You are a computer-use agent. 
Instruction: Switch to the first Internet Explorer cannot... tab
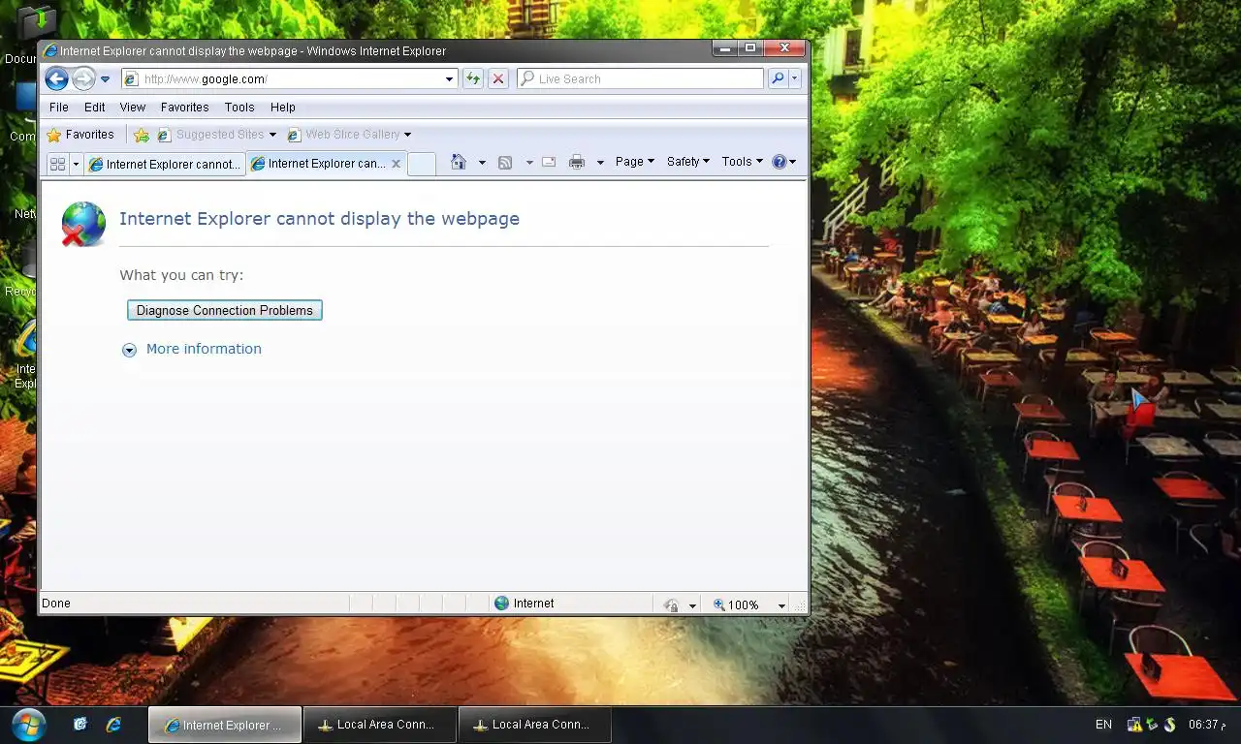click(165, 164)
